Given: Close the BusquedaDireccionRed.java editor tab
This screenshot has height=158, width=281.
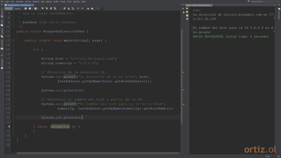Looking at the screenshot, I should click(33, 5).
